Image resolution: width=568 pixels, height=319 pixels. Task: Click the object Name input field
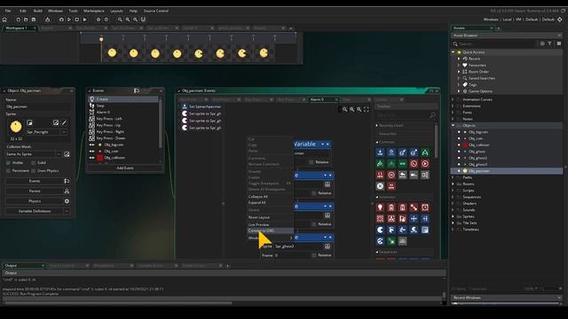38,106
